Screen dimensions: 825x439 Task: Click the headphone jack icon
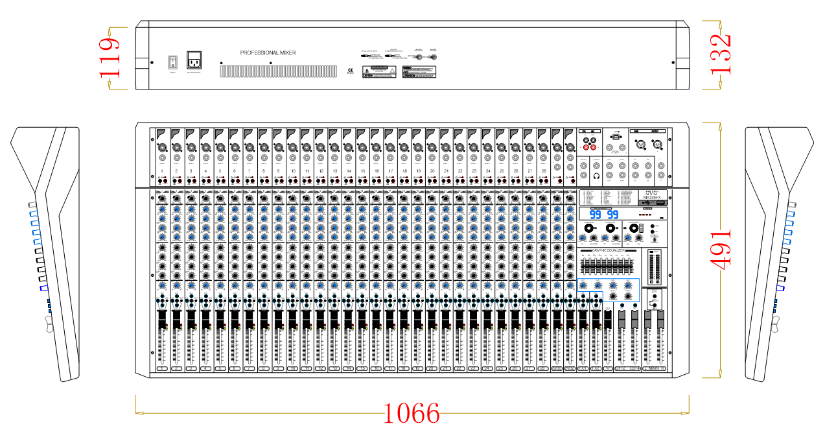pos(596,176)
